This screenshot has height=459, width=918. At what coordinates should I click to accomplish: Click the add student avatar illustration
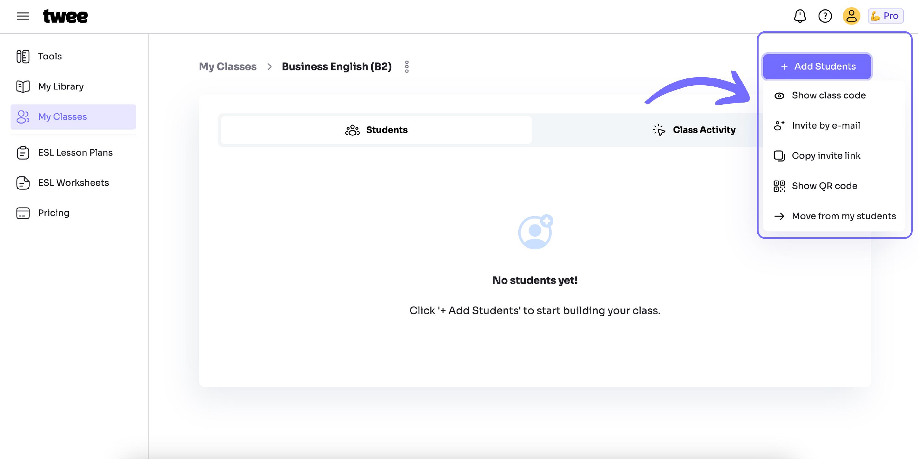tap(535, 232)
